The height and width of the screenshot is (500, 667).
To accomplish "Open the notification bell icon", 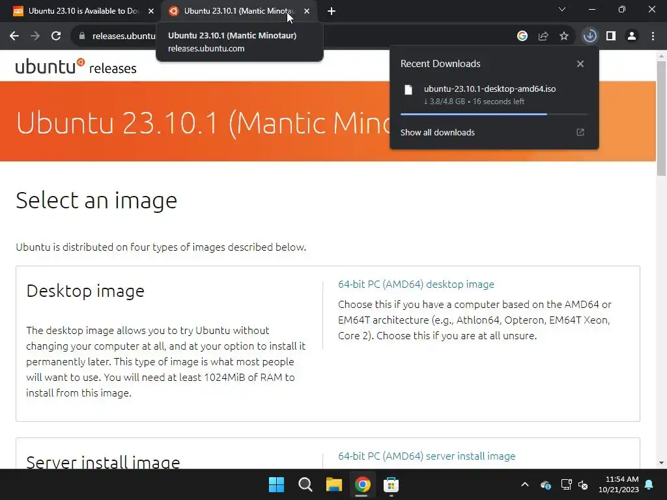I will pos(649,484).
